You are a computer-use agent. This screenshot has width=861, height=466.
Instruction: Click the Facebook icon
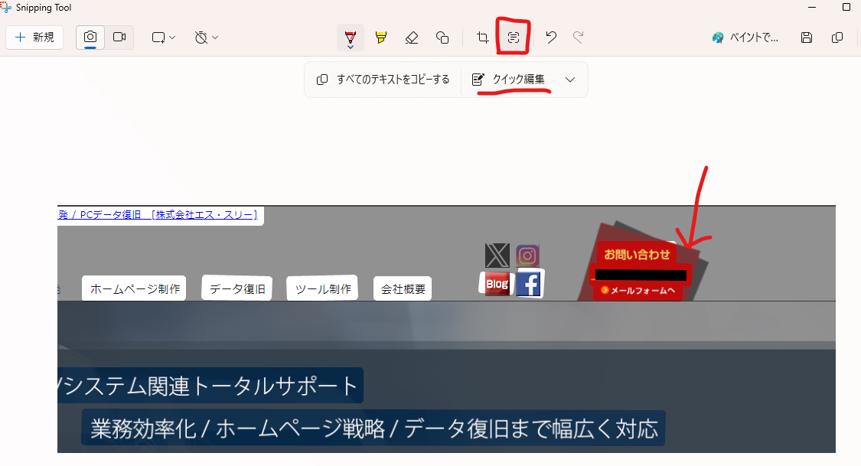coord(530,284)
